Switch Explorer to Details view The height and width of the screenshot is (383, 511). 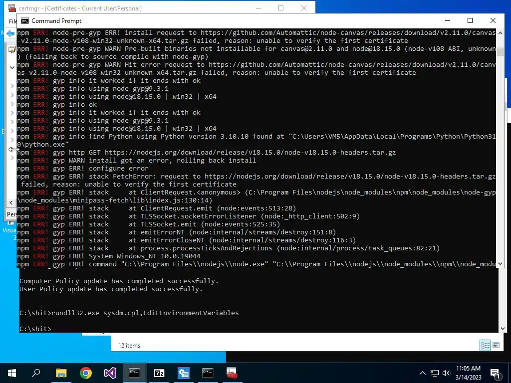tap(485, 345)
